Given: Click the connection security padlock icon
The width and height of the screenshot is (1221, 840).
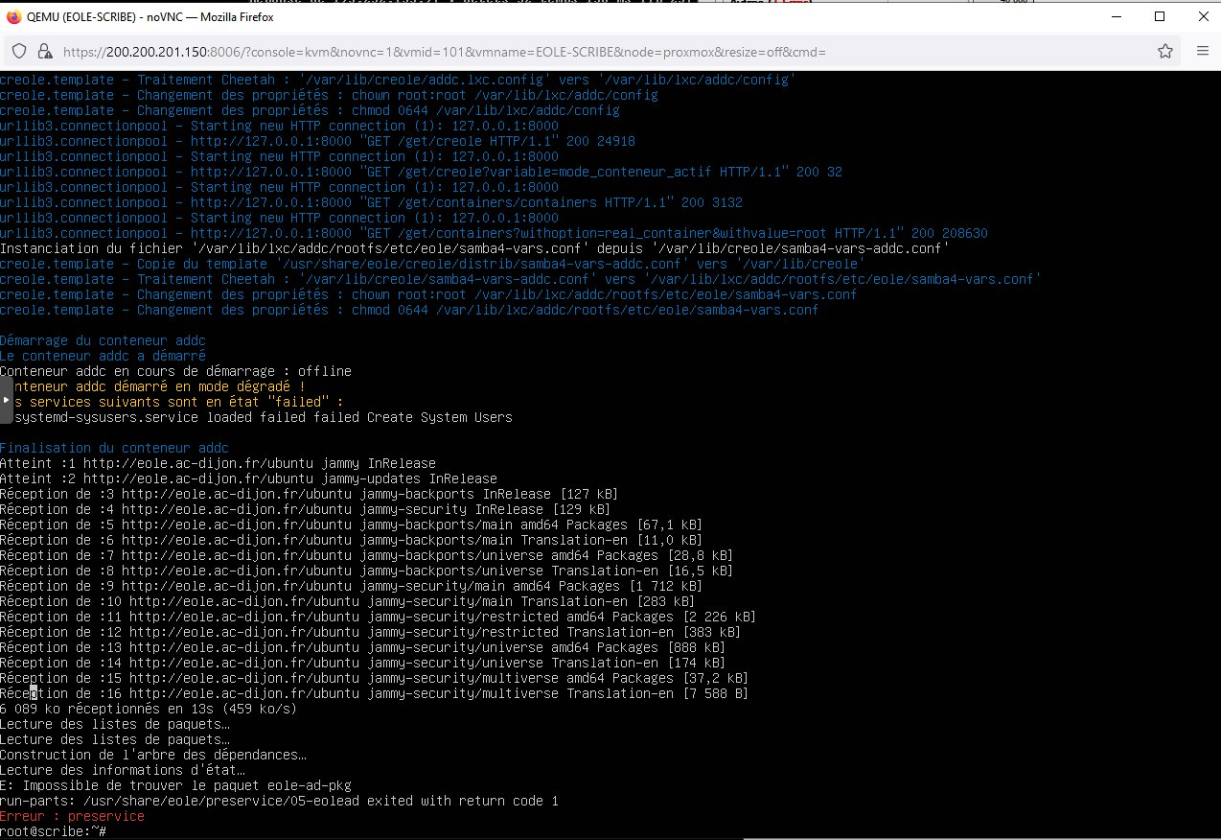Looking at the screenshot, I should (x=45, y=51).
